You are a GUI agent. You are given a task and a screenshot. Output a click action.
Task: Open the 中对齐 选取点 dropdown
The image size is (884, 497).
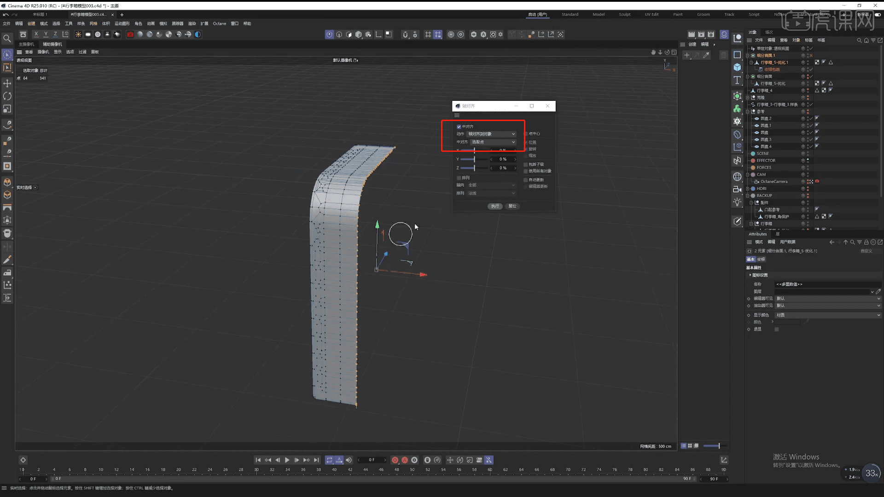(493, 142)
